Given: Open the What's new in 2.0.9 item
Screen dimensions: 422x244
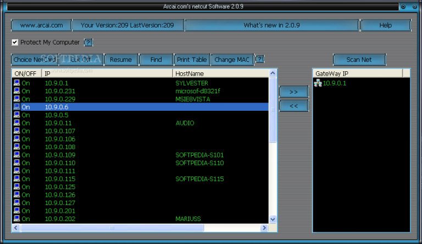Looking at the screenshot, I should [x=272, y=25].
